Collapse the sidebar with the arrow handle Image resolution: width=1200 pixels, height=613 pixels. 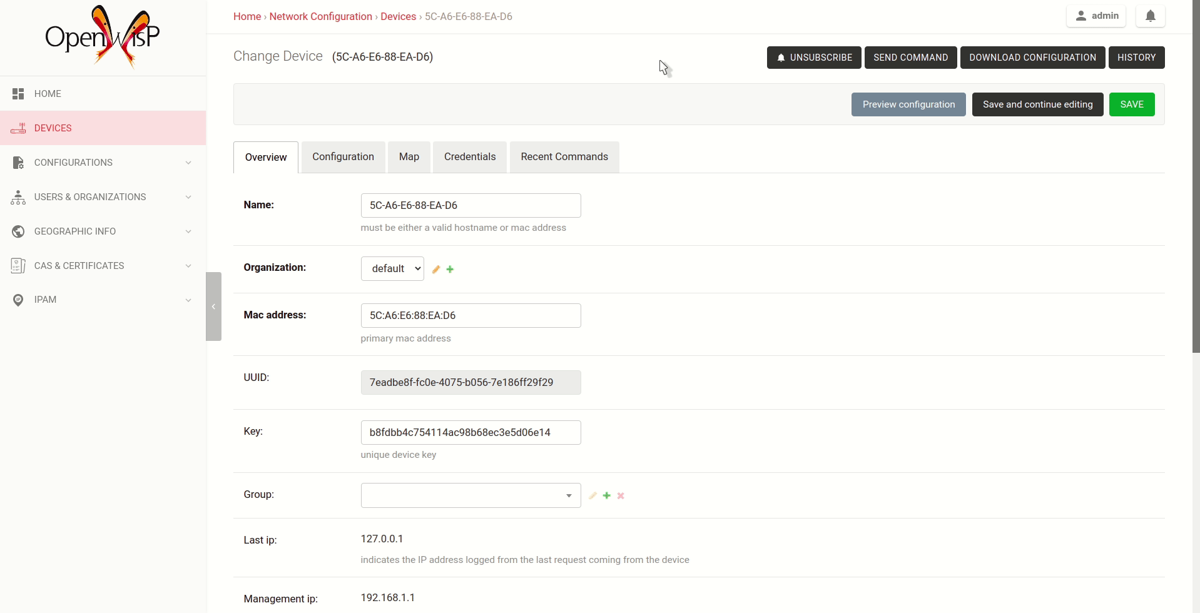tap(214, 306)
